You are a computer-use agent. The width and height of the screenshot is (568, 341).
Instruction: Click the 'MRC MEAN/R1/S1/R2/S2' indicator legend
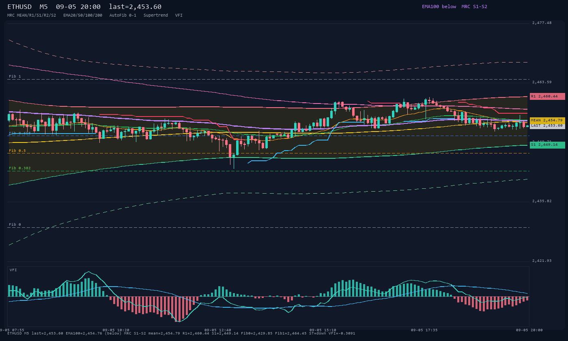[x=32, y=15]
